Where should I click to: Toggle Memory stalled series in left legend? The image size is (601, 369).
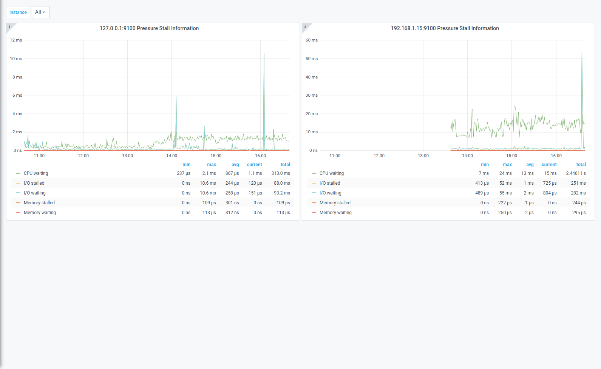click(x=39, y=203)
